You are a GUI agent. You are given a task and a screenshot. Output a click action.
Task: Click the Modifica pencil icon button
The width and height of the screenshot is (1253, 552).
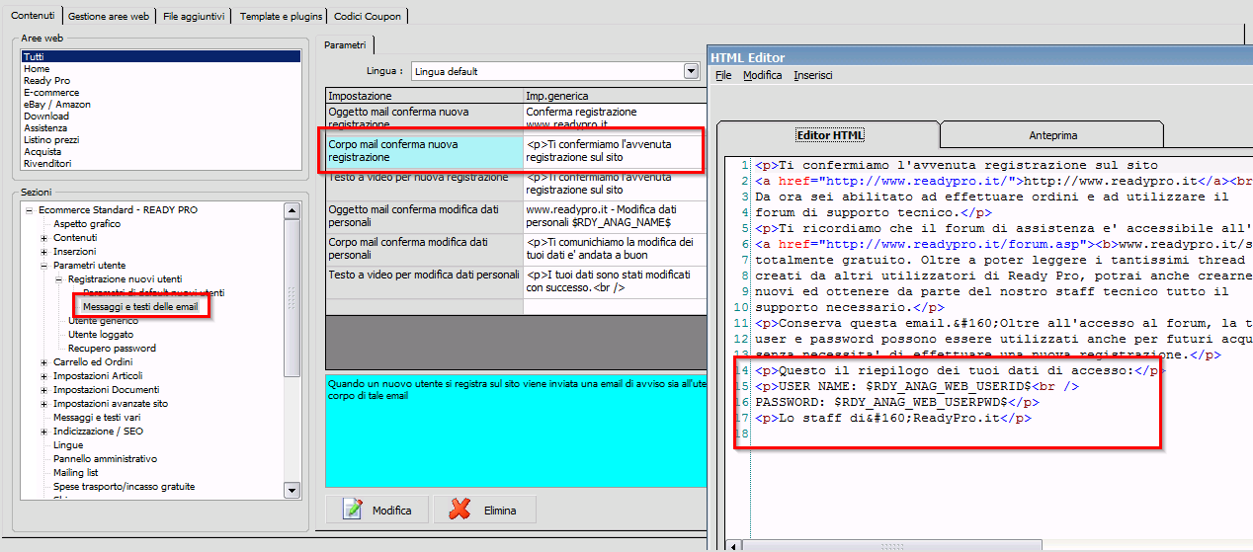(376, 510)
